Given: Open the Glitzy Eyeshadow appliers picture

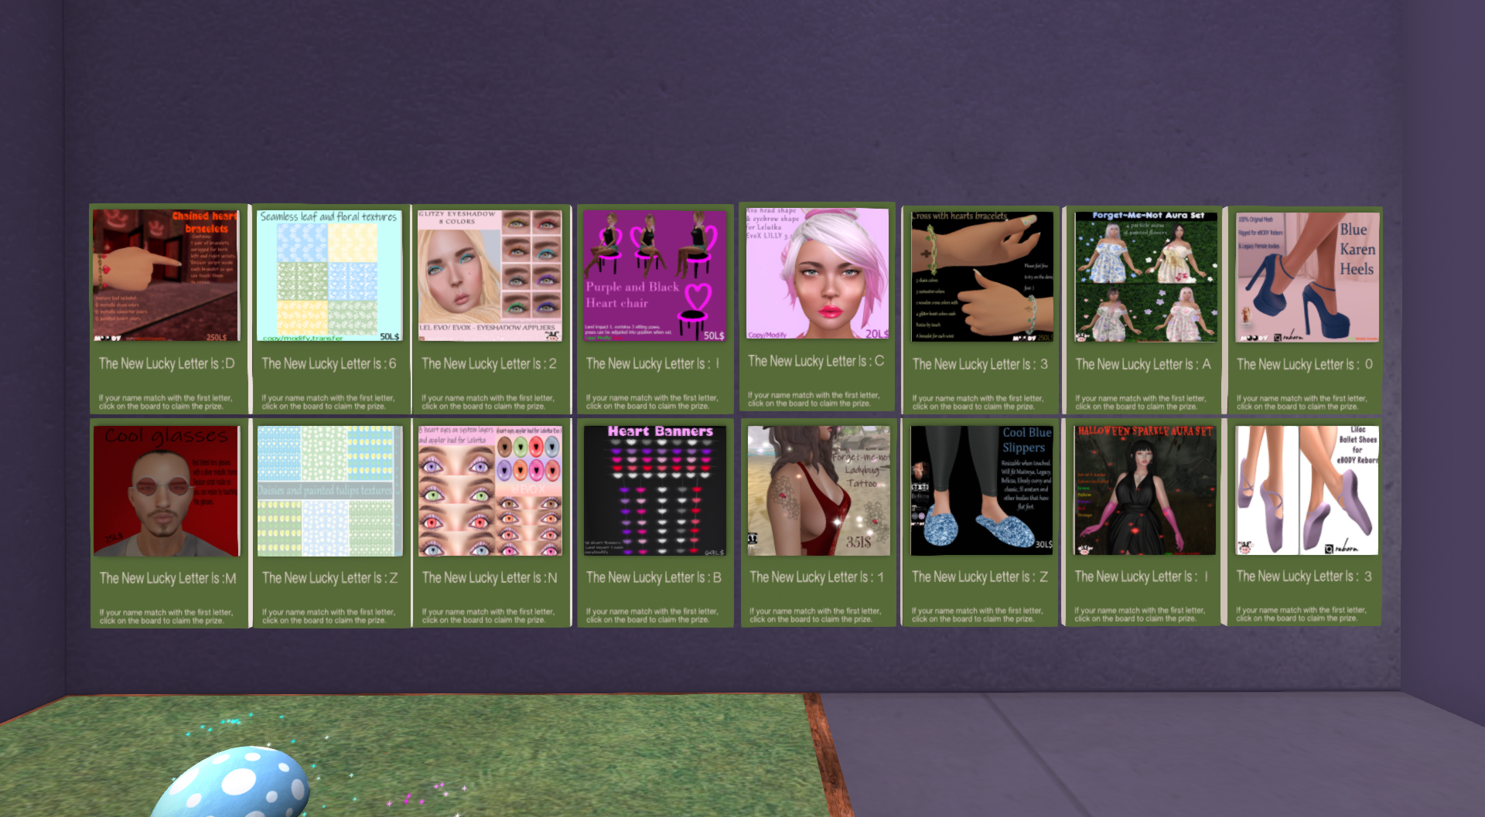Looking at the screenshot, I should coord(490,275).
